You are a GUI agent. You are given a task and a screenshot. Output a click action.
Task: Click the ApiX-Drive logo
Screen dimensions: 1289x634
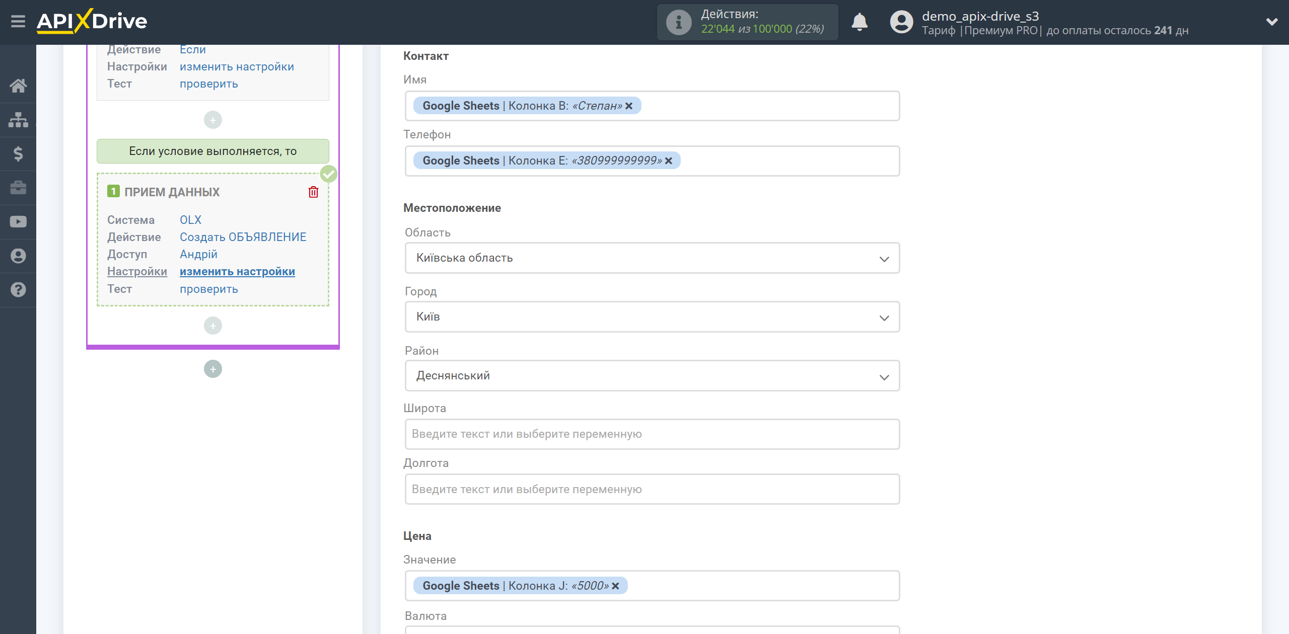[x=92, y=21]
